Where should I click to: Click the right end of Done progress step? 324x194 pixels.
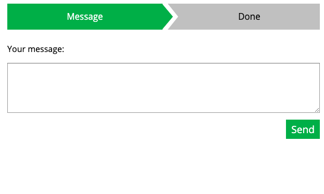coord(318,17)
